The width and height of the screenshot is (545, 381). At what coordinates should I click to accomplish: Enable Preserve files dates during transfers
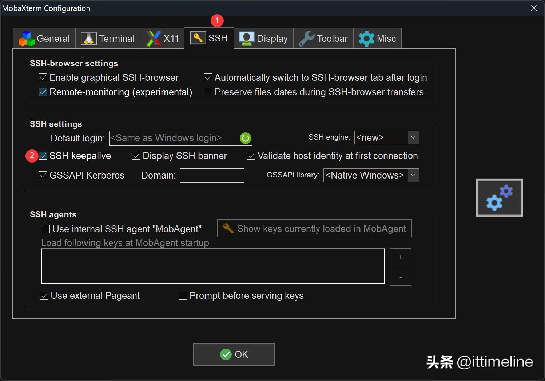pyautogui.click(x=208, y=92)
